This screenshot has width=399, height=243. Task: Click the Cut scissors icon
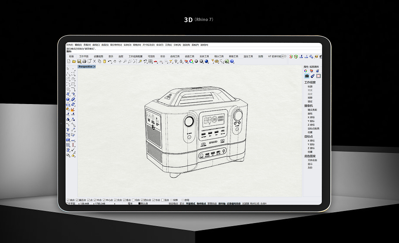click(94, 61)
